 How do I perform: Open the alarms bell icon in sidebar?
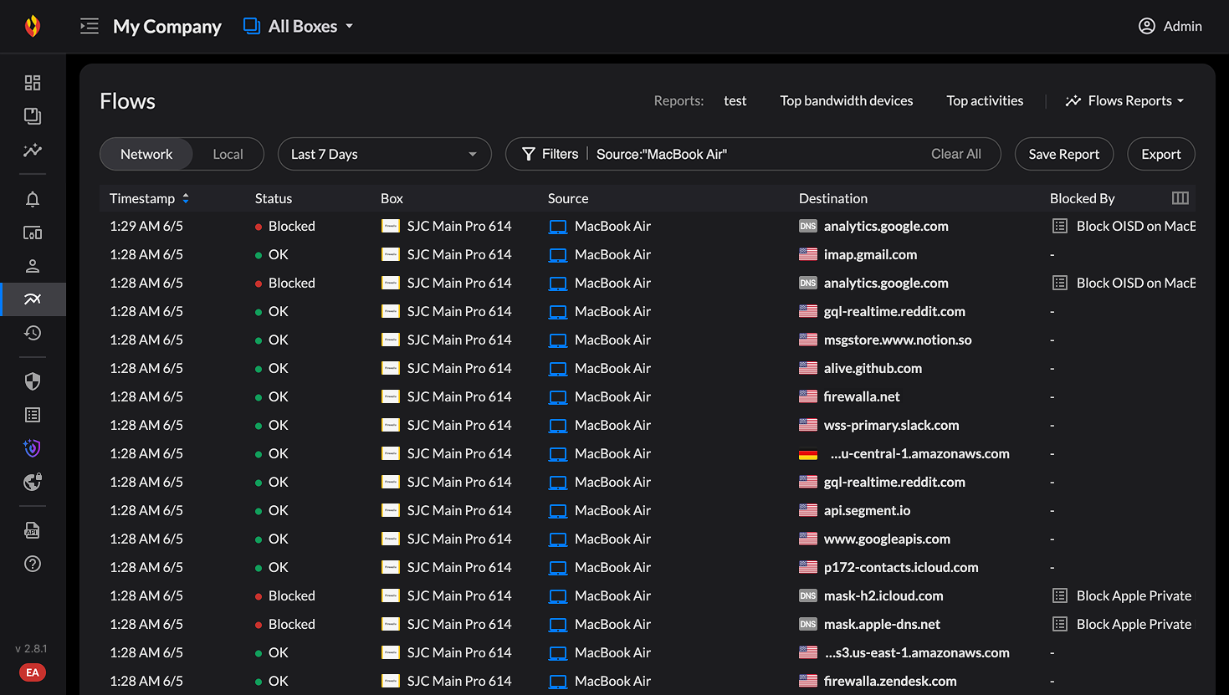click(33, 199)
